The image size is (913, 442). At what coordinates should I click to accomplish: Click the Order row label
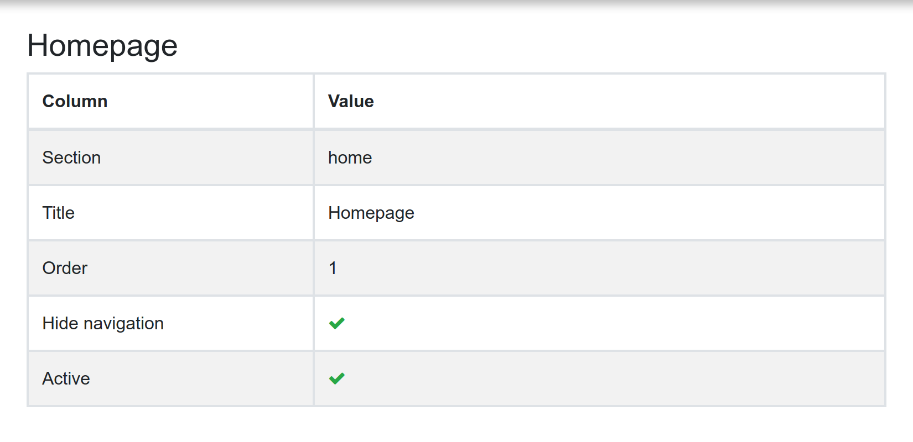point(65,268)
